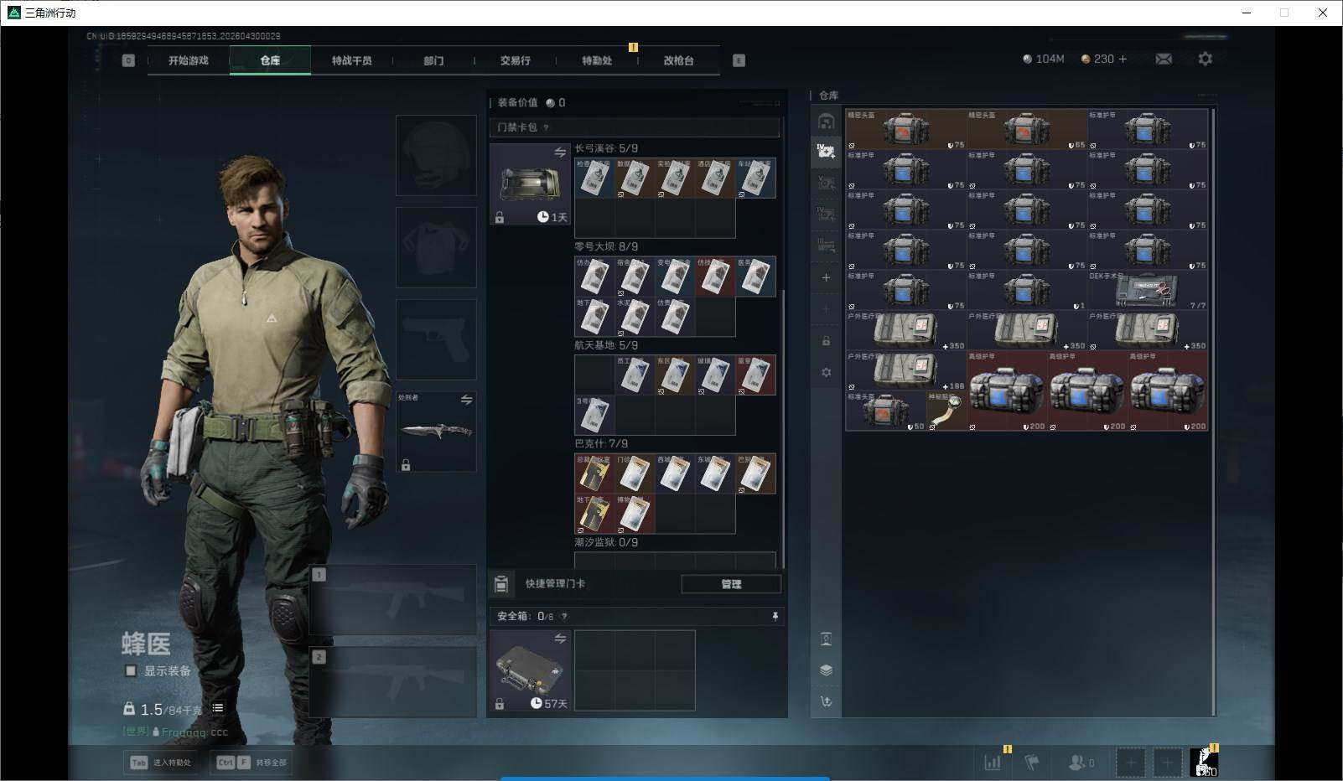Viewport: 1343px width, 781px height.
Task: Swap the keycard bag using its arrows icon
Action: (560, 152)
